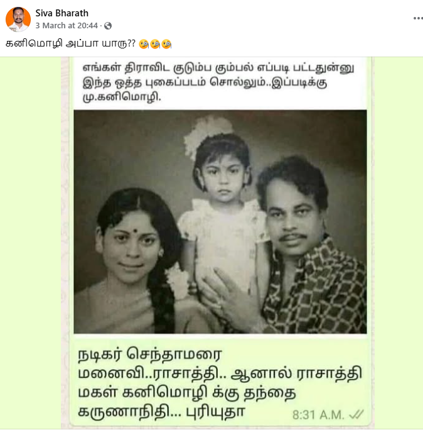The width and height of the screenshot is (423, 430).
Task: Click the Tamil message text below the photo
Action: pyautogui.click(x=220, y=382)
